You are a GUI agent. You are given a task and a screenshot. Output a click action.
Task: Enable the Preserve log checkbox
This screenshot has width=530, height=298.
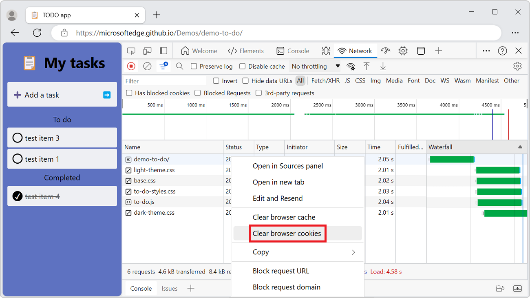click(194, 66)
